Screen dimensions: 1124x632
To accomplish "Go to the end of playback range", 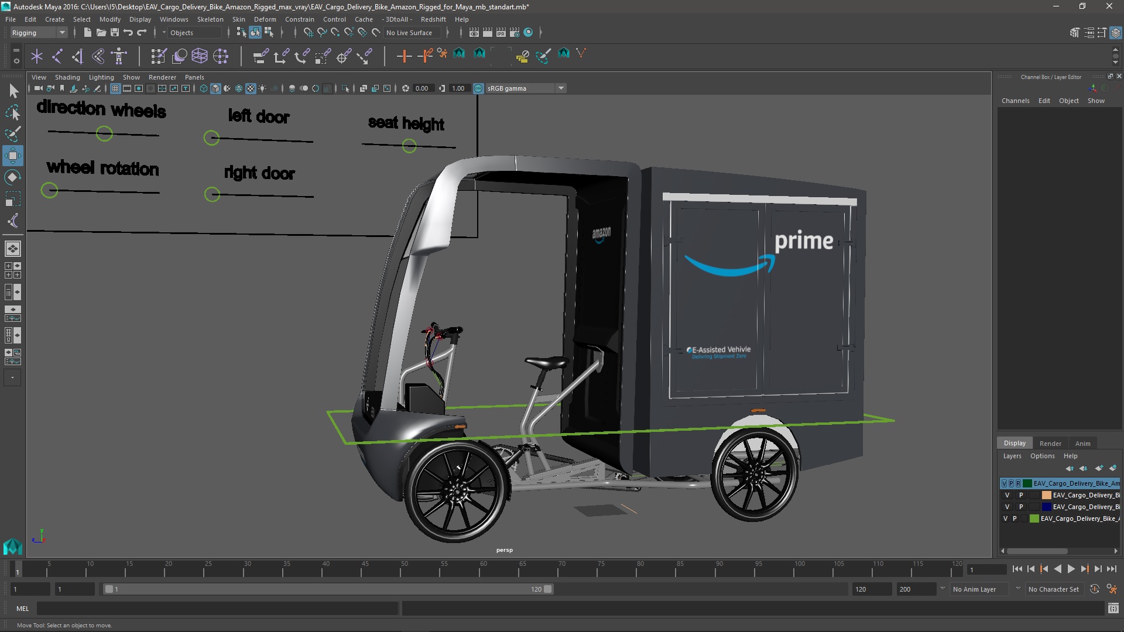I will coord(1111,569).
